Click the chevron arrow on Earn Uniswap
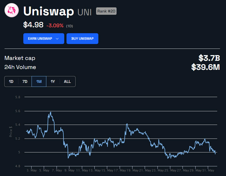226x176 pixels. pos(57,39)
